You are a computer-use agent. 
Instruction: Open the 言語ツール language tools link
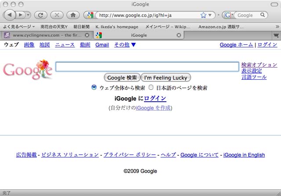tap(254, 77)
